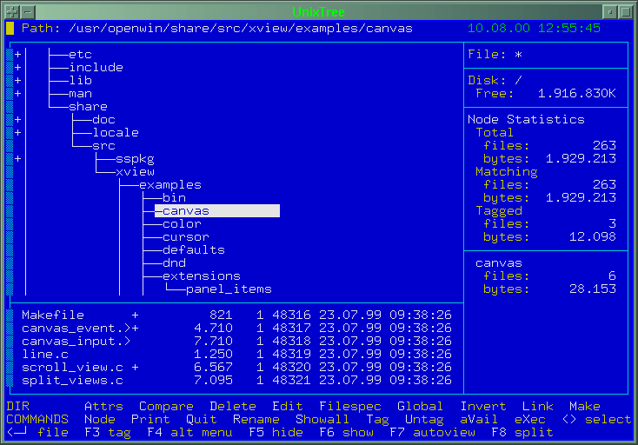Click the F8 split shortcut
Viewport: 638px width, 445px height.
tap(522, 432)
